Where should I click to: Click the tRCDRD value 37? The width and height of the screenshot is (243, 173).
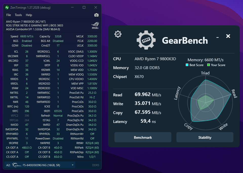tap(27, 61)
